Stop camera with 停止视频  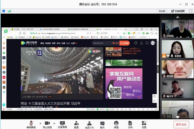click(x=47, y=125)
